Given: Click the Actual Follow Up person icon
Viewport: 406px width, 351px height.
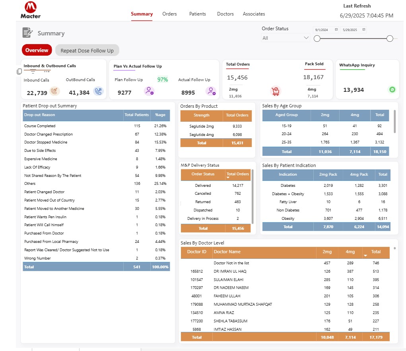Looking at the screenshot, I should tap(212, 91).
